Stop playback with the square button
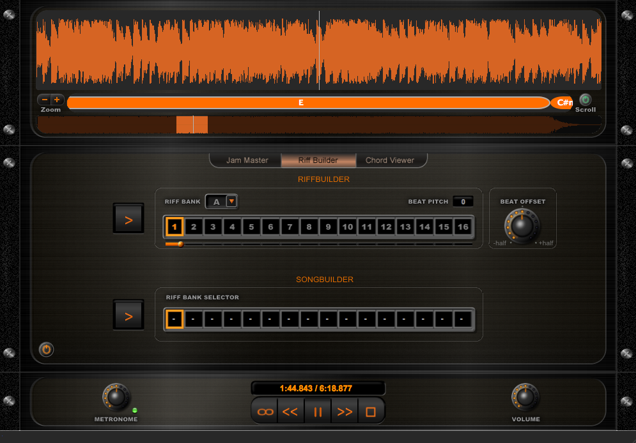Image resolution: width=636 pixels, height=443 pixels. [371, 412]
